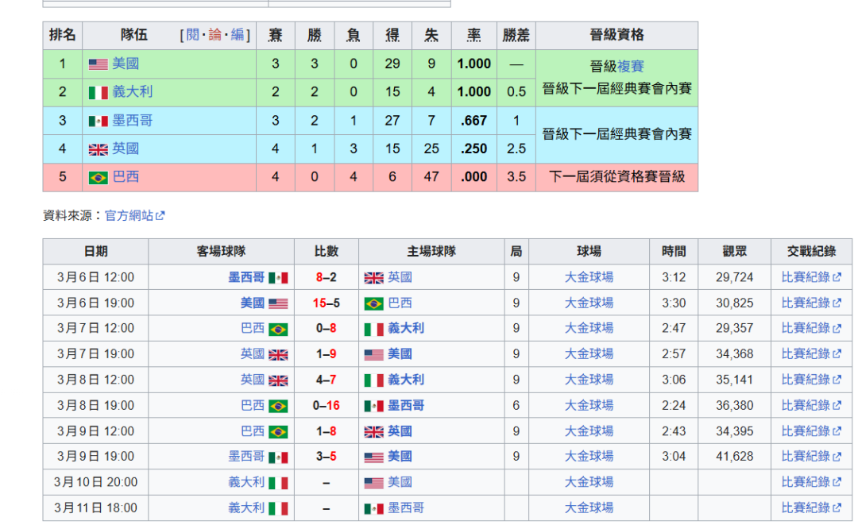Select the 巴西 team link in standings table
Image resolution: width=858 pixels, height=525 pixels.
point(126,177)
